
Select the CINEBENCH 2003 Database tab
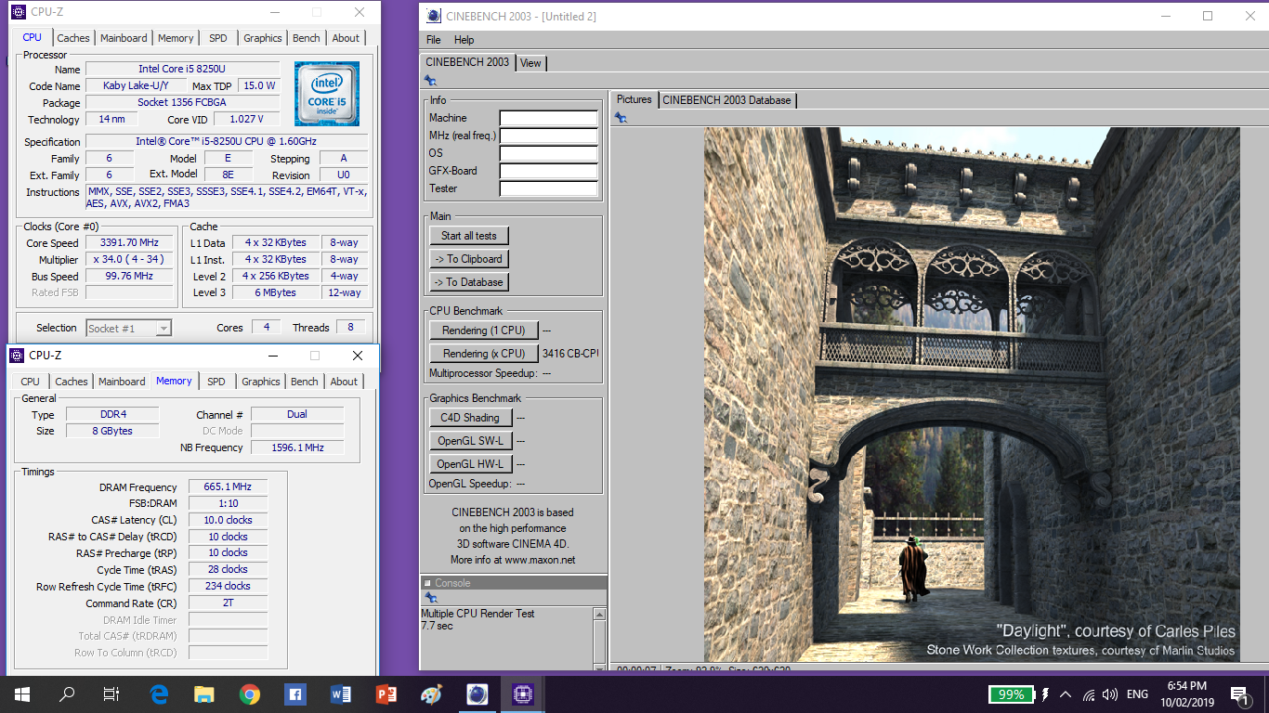point(727,100)
